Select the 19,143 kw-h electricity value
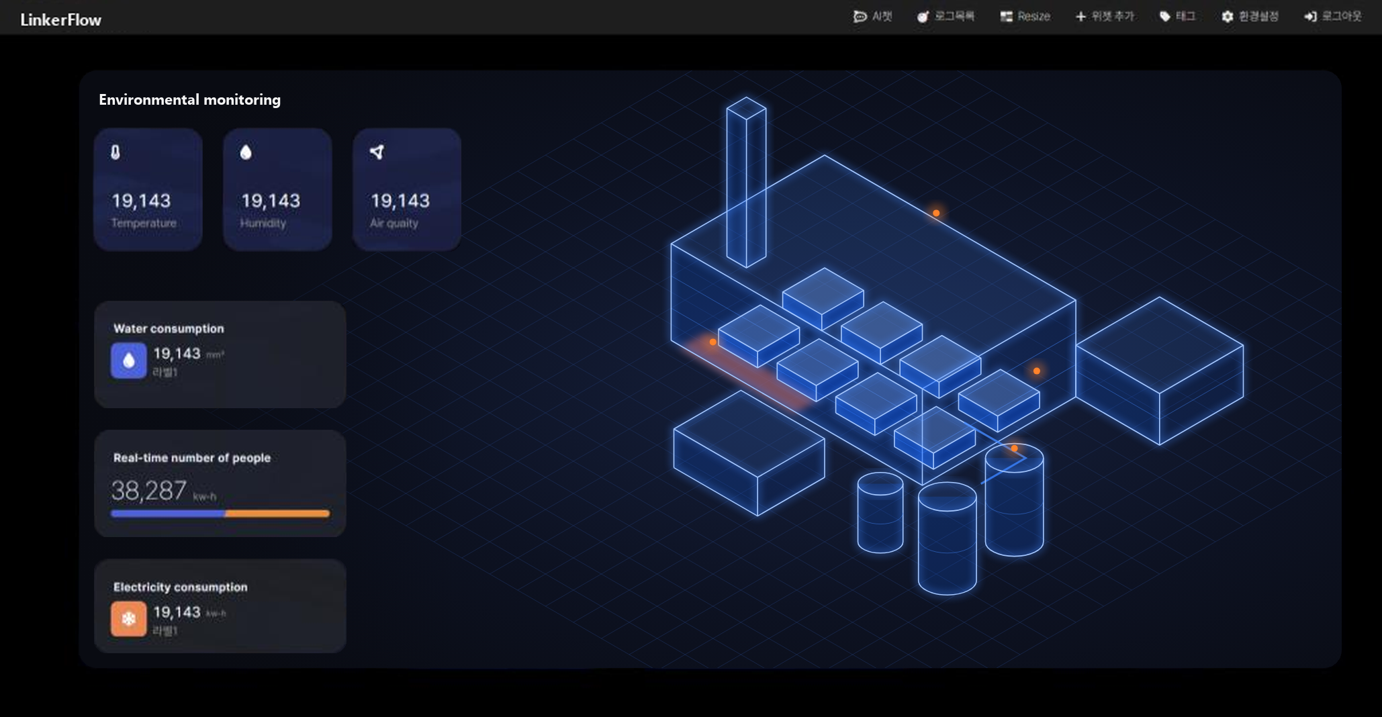Image resolution: width=1382 pixels, height=717 pixels. tap(189, 612)
